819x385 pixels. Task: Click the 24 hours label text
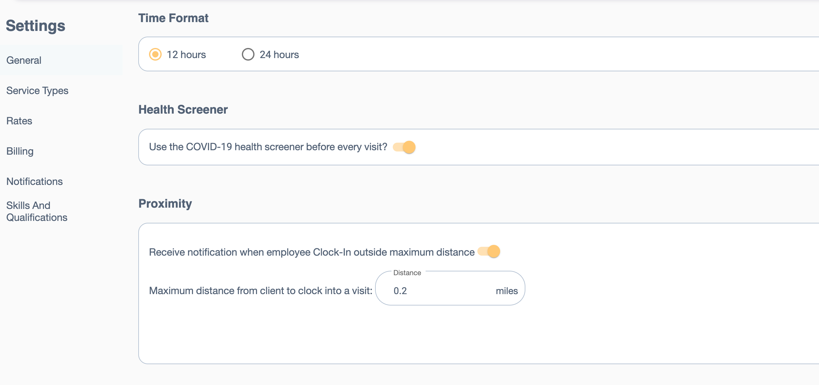279,55
